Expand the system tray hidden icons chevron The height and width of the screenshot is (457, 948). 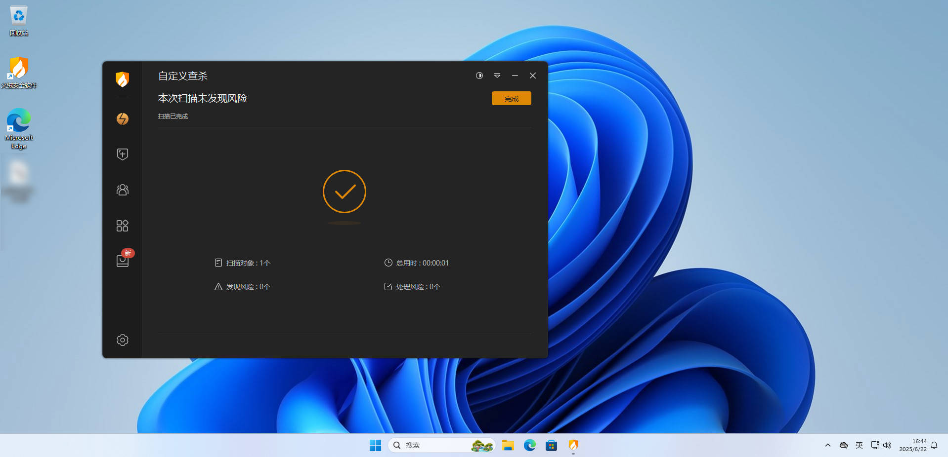828,446
